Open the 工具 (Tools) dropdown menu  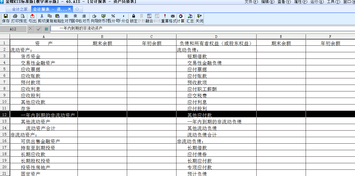click(334, 2)
